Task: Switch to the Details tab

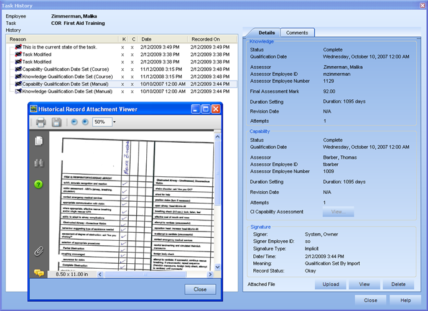Action: [x=267, y=33]
